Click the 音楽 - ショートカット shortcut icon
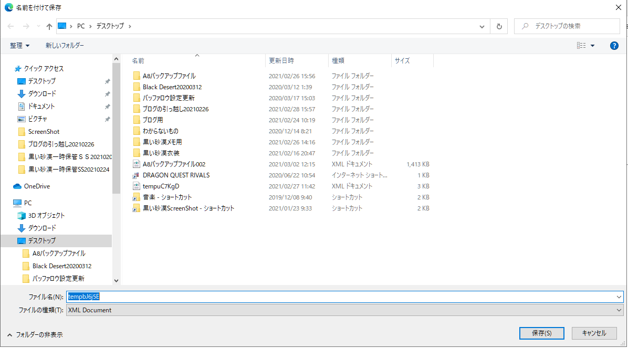Viewport: 628px width, 348px height. tap(137, 197)
